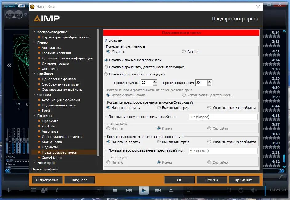
Task: Click the double left arrow under the Flanger slider
Action: tap(7, 170)
